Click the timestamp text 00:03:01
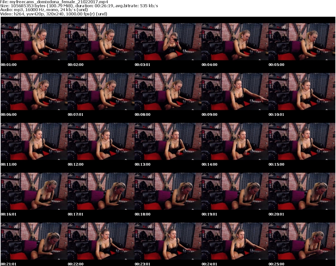 pos(142,65)
